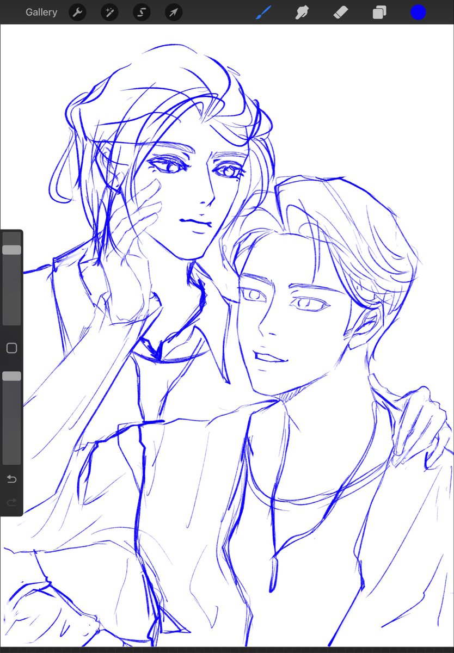454x653 pixels.
Task: Redo the last undone stroke
Action: (x=11, y=502)
